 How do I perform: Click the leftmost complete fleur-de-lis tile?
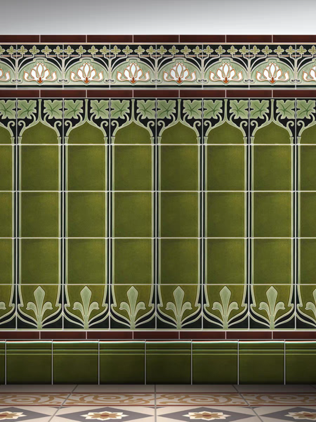[x=40, y=306]
